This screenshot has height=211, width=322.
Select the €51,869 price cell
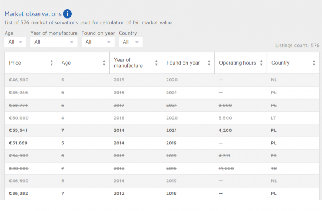coord(18,143)
